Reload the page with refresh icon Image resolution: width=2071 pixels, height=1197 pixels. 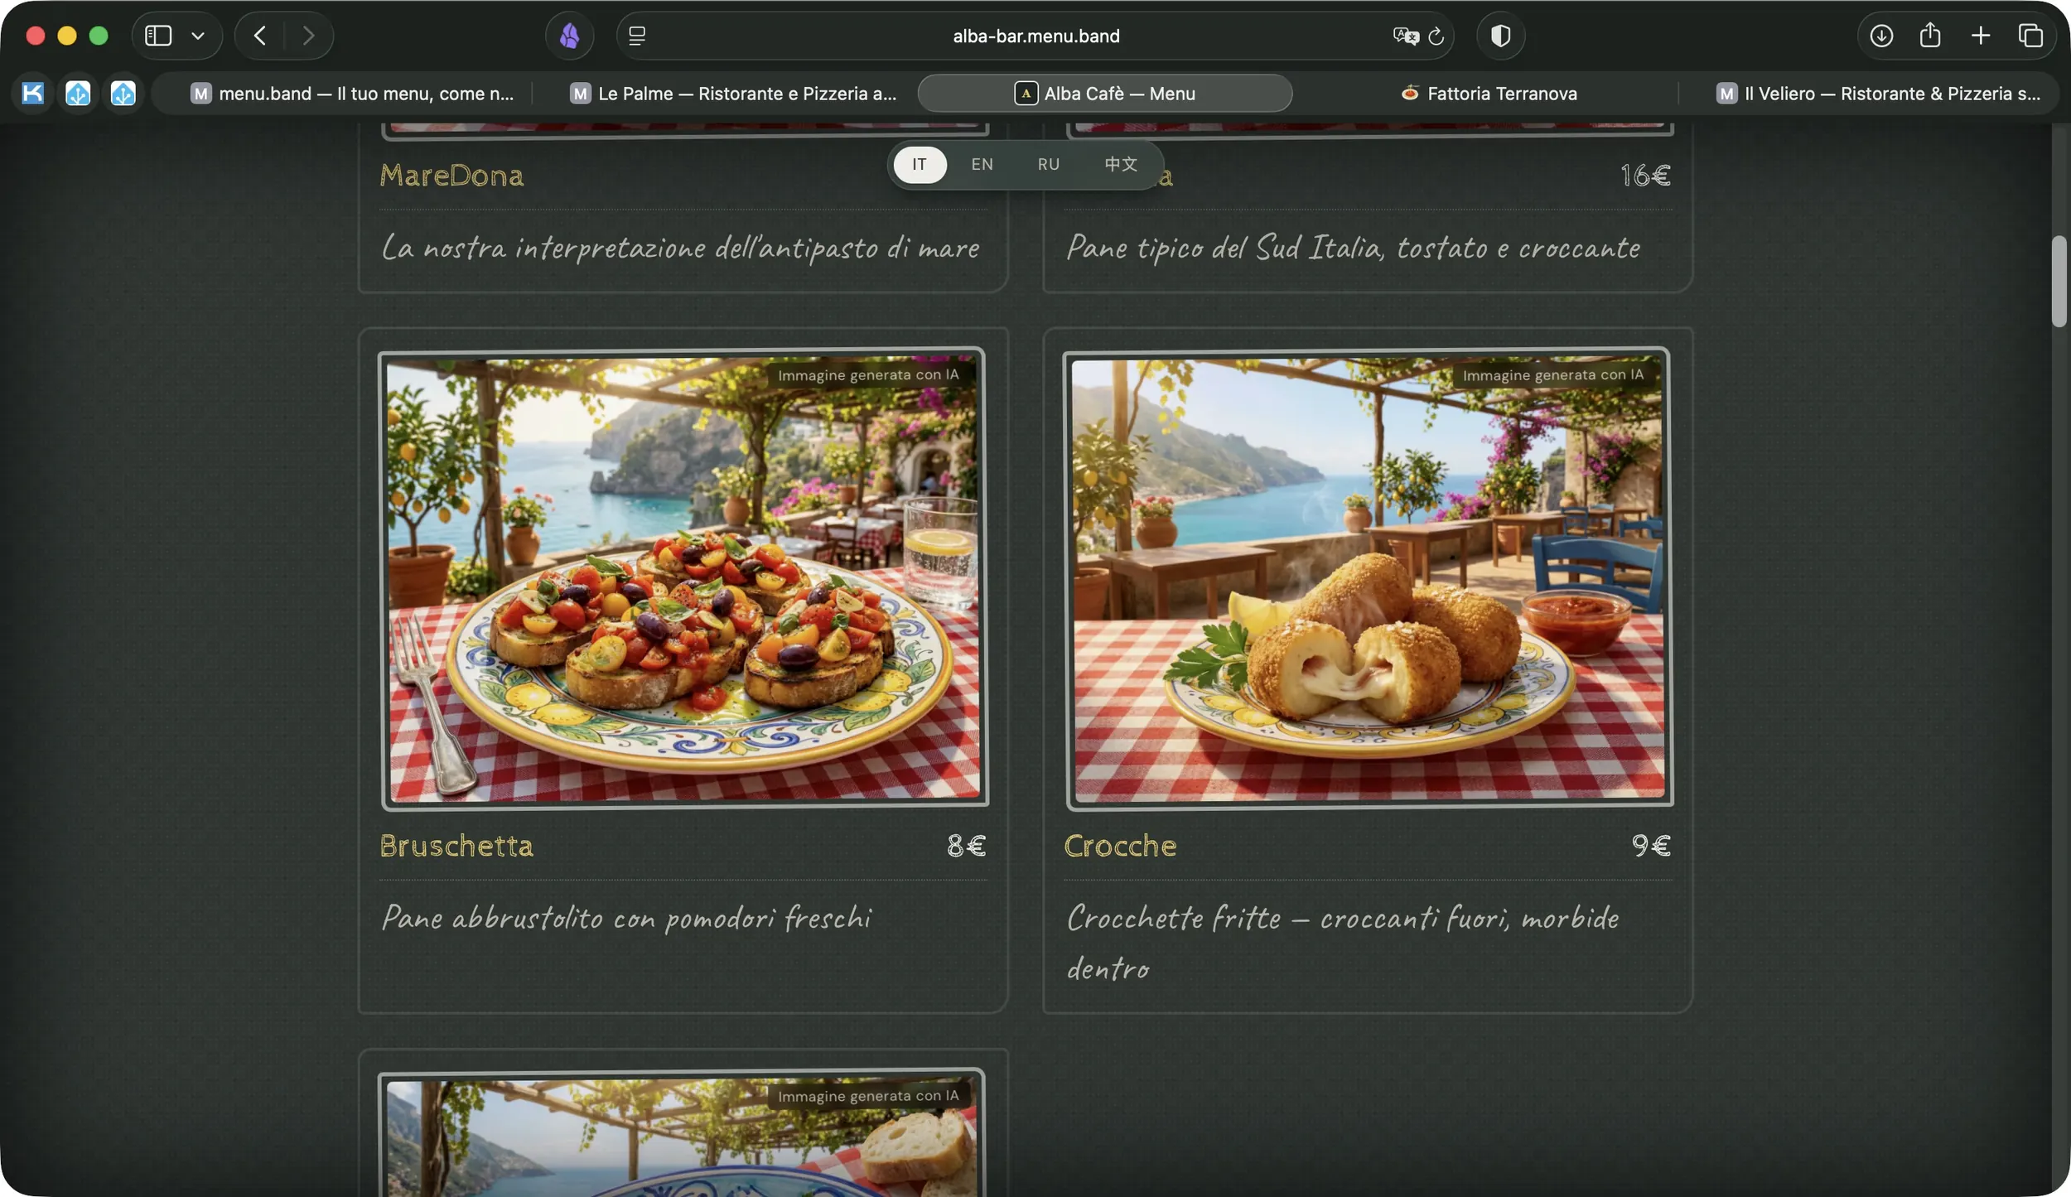1436,36
